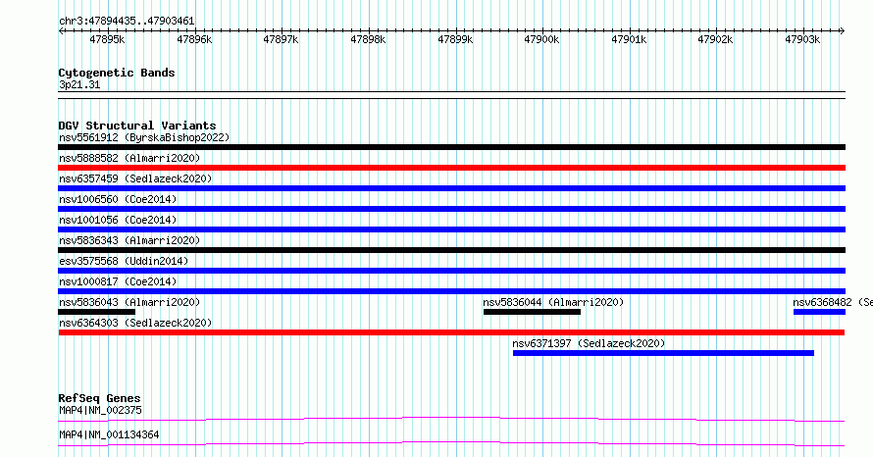Open the RefSeq Genes track title

click(x=99, y=398)
